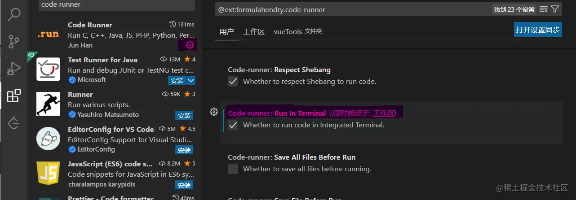This screenshot has width=576, height=200.
Task: Click the Code Runner manage gear icon
Action: (190, 44)
